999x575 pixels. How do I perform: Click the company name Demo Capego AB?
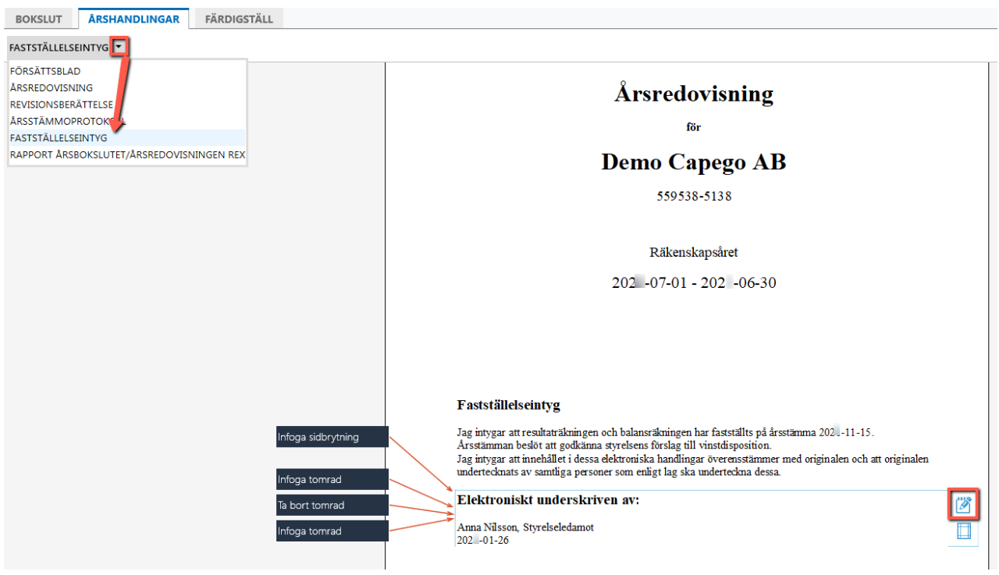click(694, 161)
